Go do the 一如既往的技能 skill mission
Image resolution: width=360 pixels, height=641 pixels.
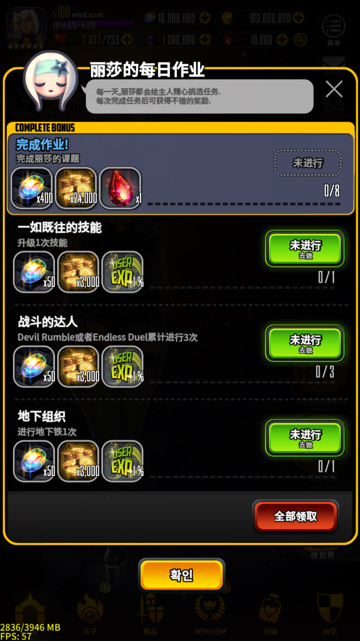click(x=305, y=249)
